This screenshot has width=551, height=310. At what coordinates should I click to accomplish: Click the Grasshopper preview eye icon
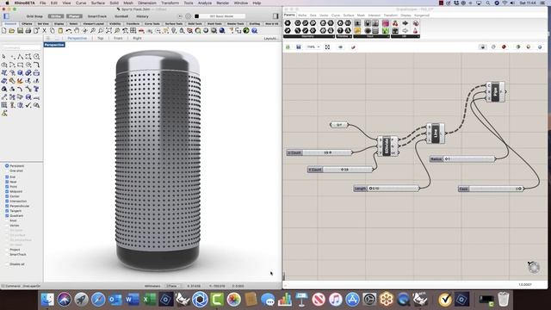click(341, 47)
